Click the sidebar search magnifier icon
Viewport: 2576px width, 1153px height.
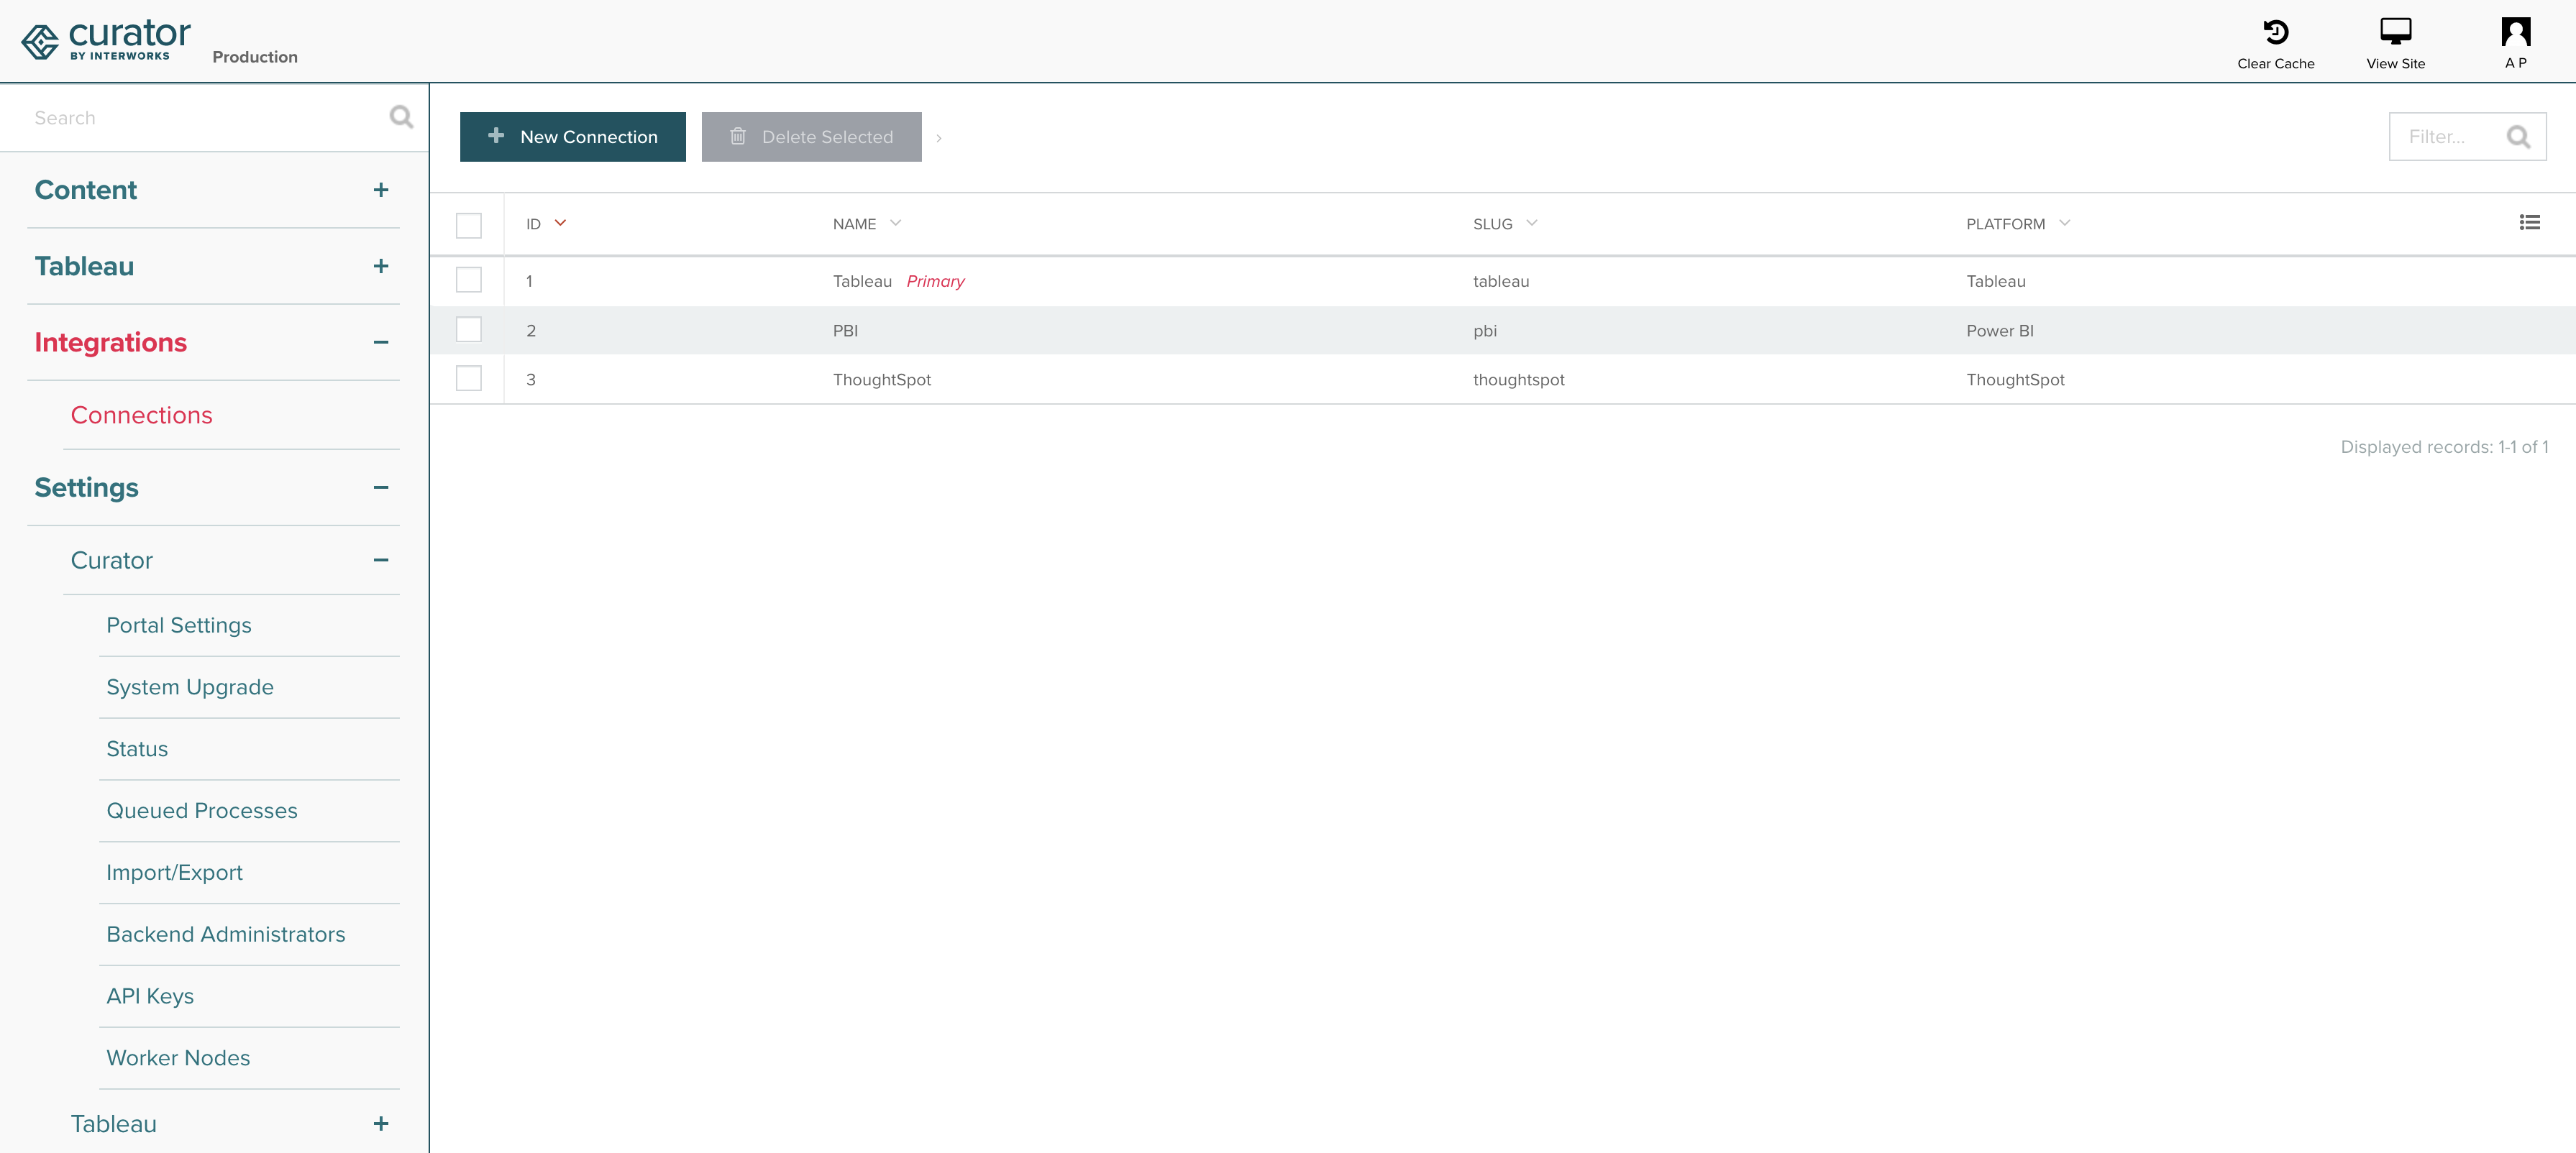401,118
